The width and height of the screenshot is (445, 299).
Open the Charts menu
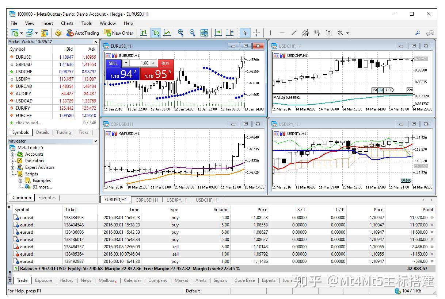click(x=67, y=23)
